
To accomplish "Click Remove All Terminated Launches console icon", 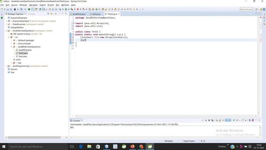I will [212, 120].
